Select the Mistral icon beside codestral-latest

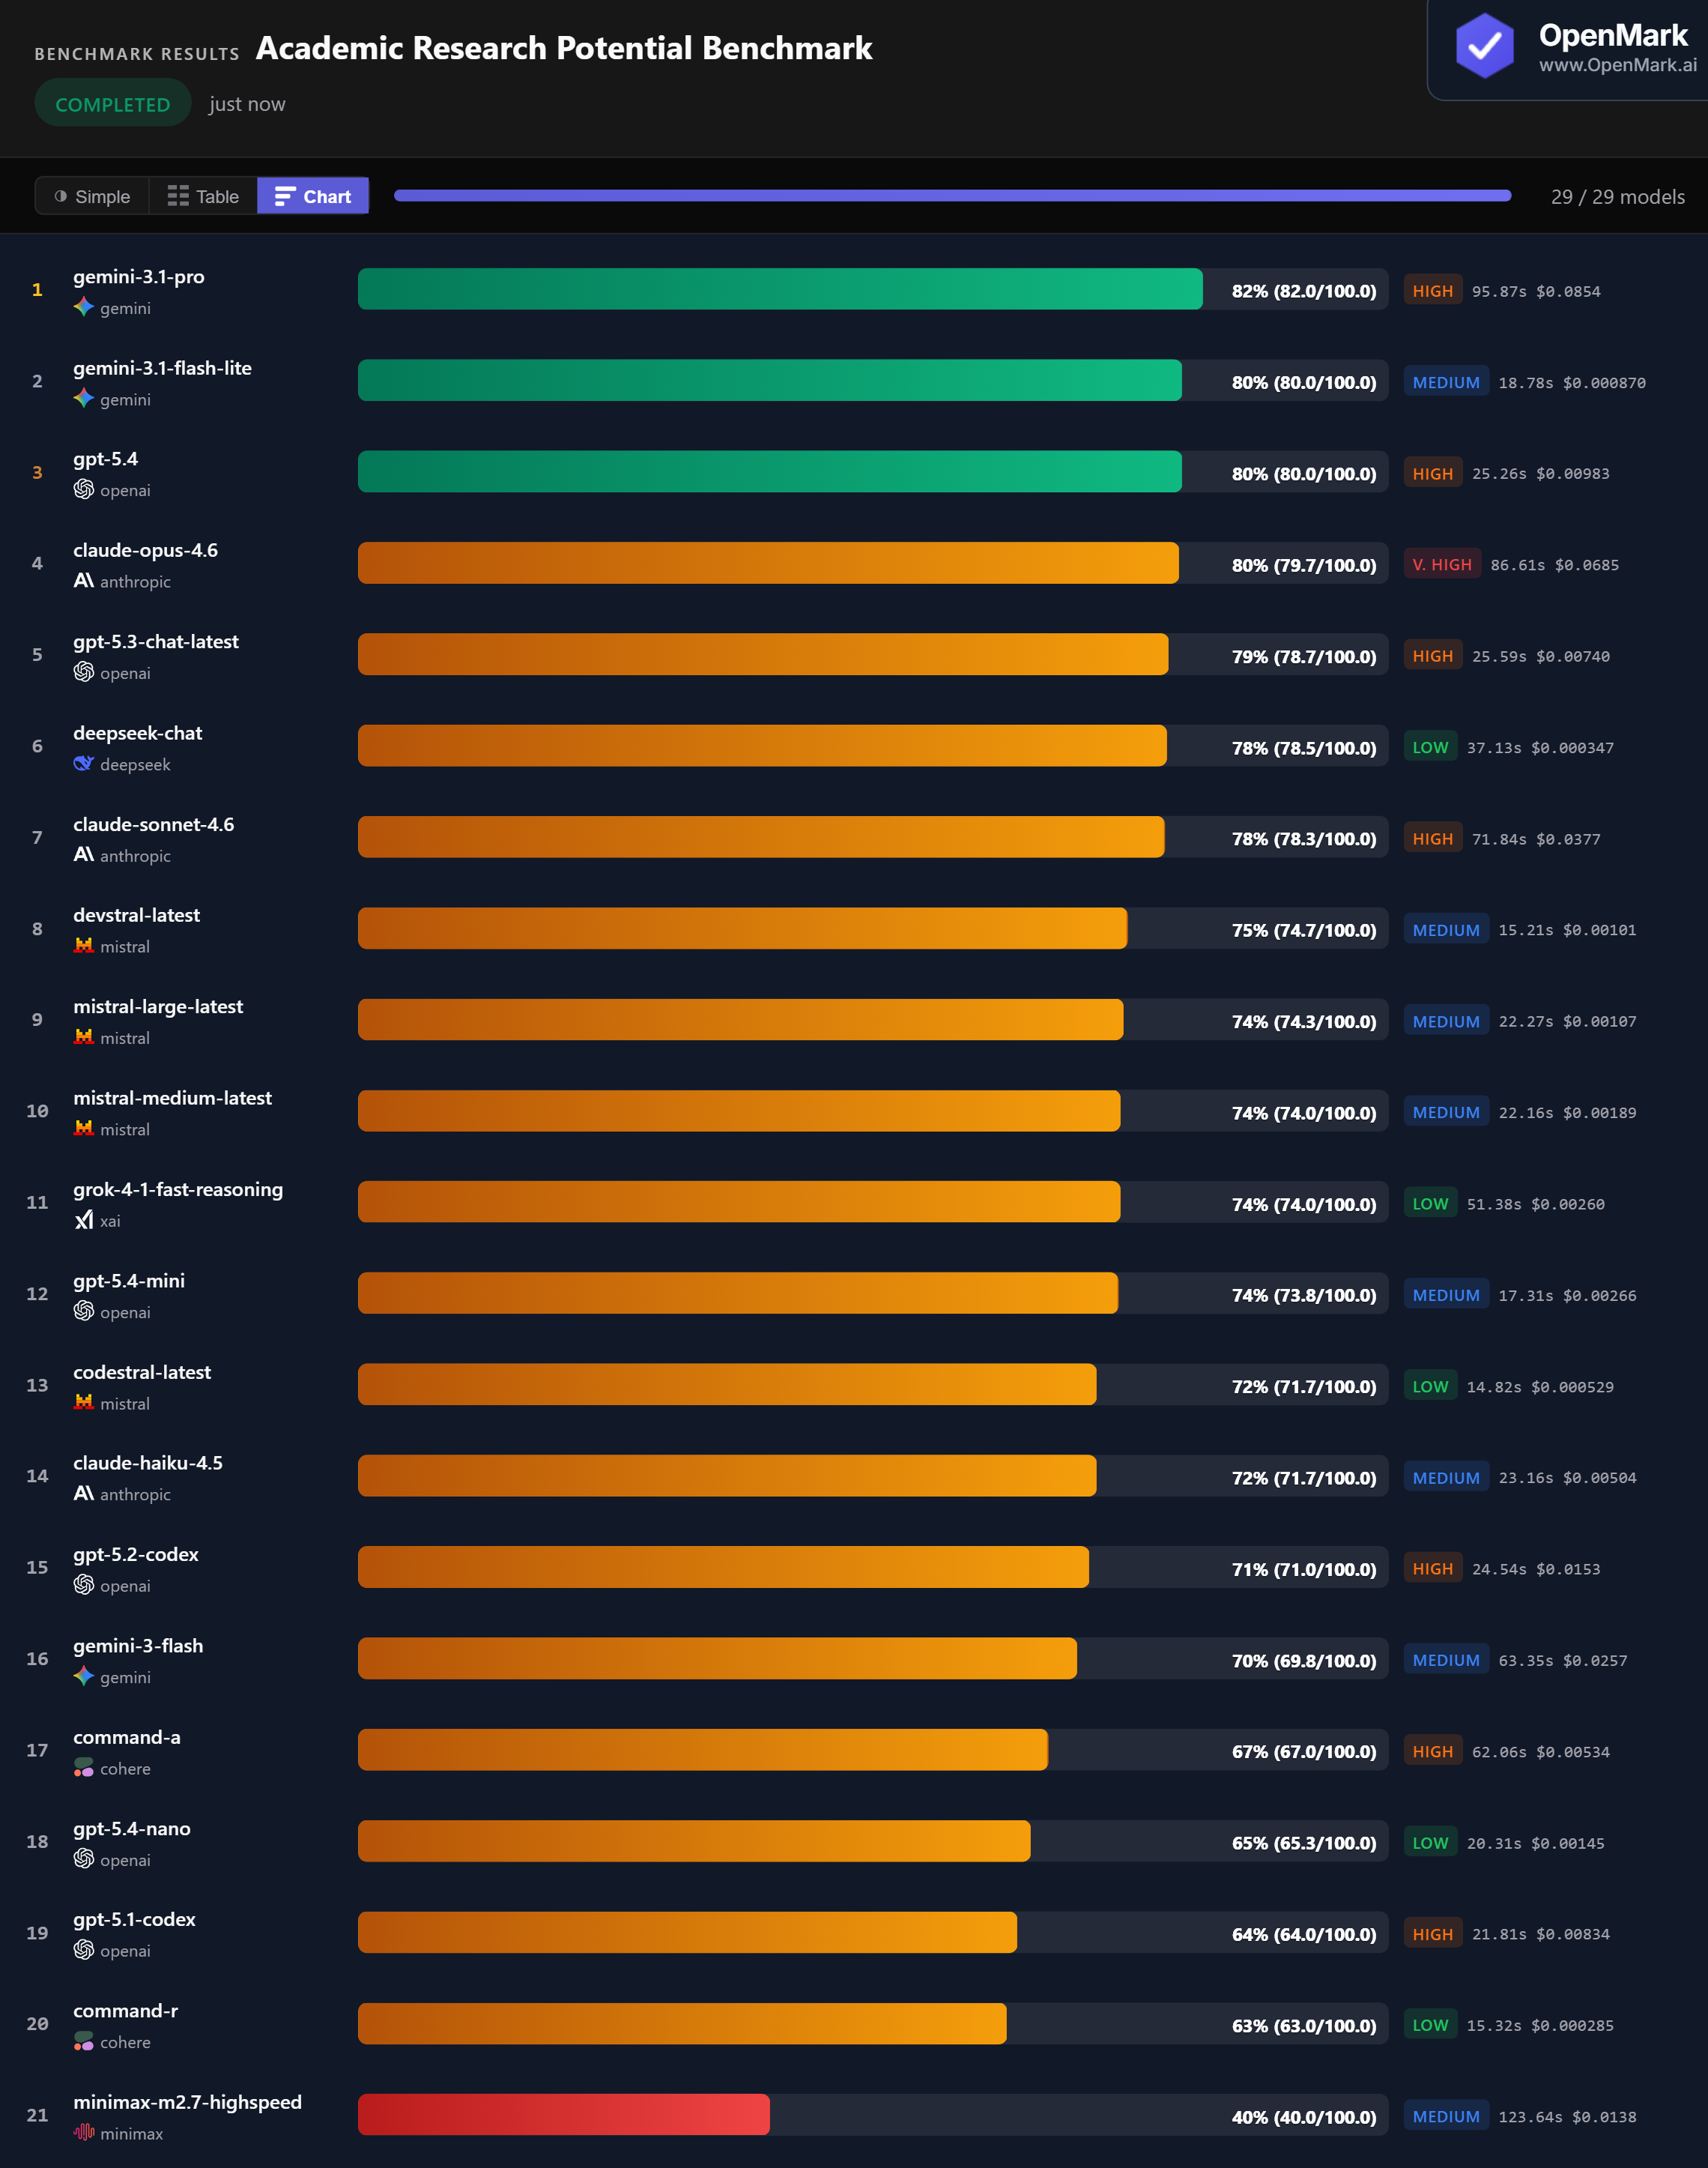[84, 1403]
